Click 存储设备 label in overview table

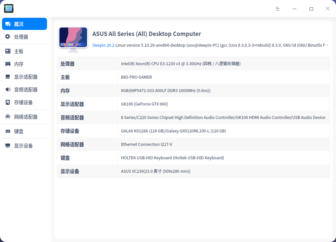tap(70, 131)
